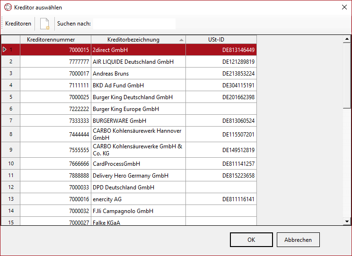Click the scrollbar down arrow
Screen dimensions: 352x256
pyautogui.click(x=347, y=221)
